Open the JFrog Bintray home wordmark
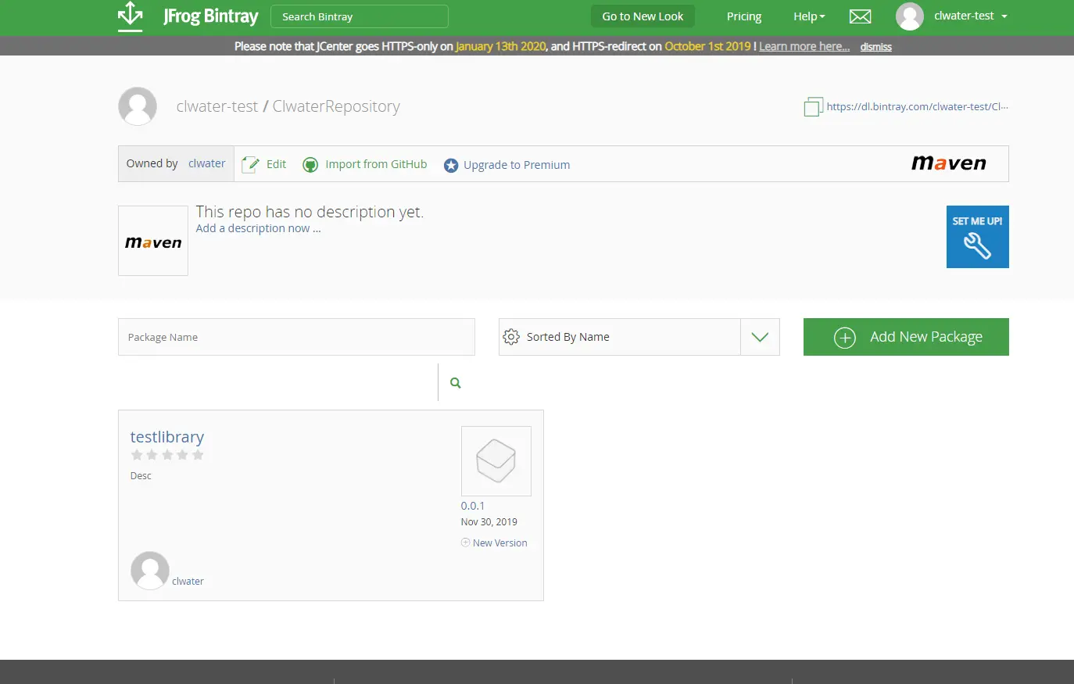Viewport: 1074px width, 684px height. tap(210, 16)
